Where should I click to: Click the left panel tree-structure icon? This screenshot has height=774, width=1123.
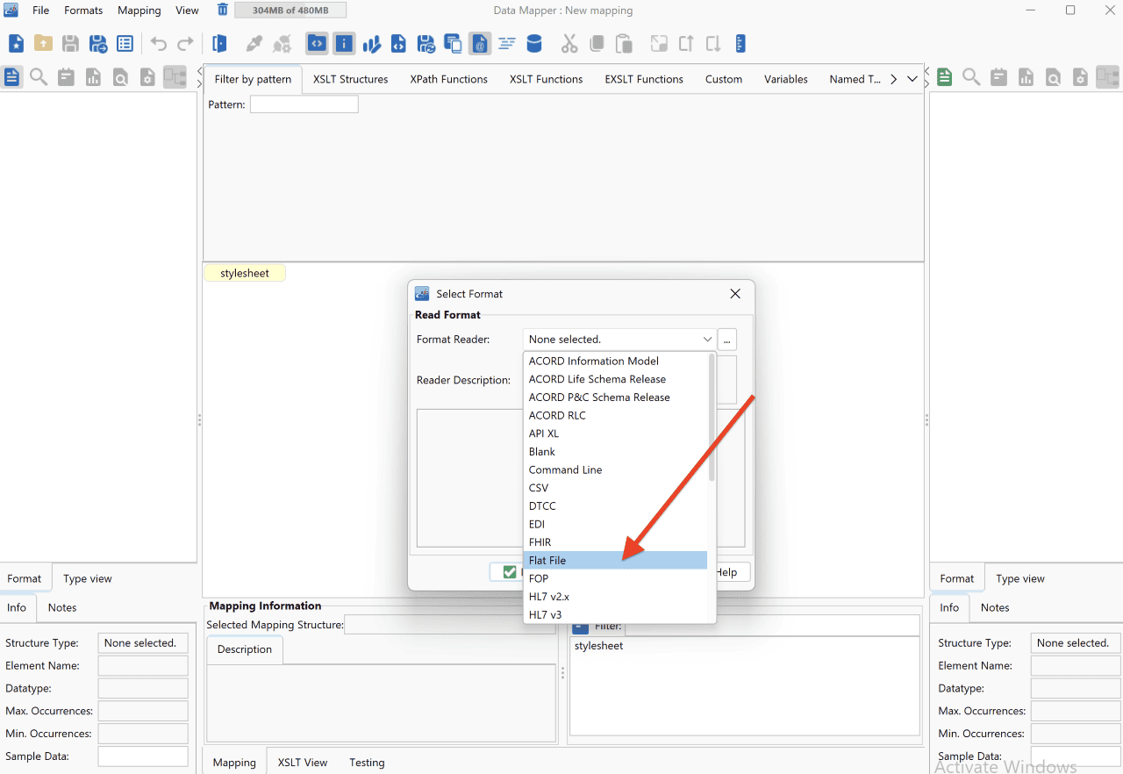coord(175,77)
